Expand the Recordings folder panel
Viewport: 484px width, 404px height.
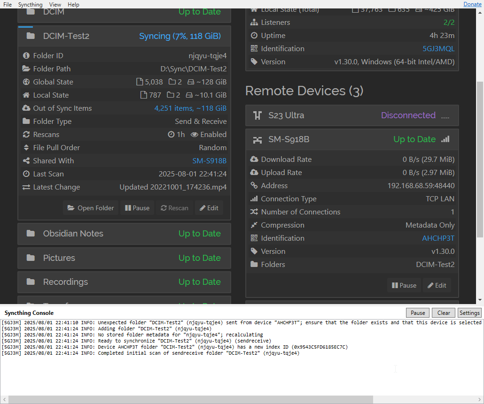click(124, 282)
